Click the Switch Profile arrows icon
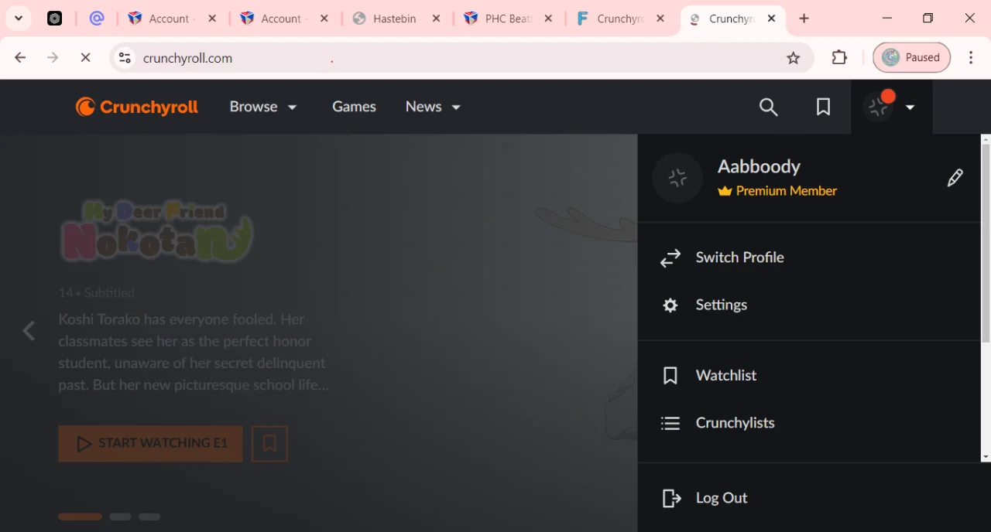 pyautogui.click(x=670, y=258)
